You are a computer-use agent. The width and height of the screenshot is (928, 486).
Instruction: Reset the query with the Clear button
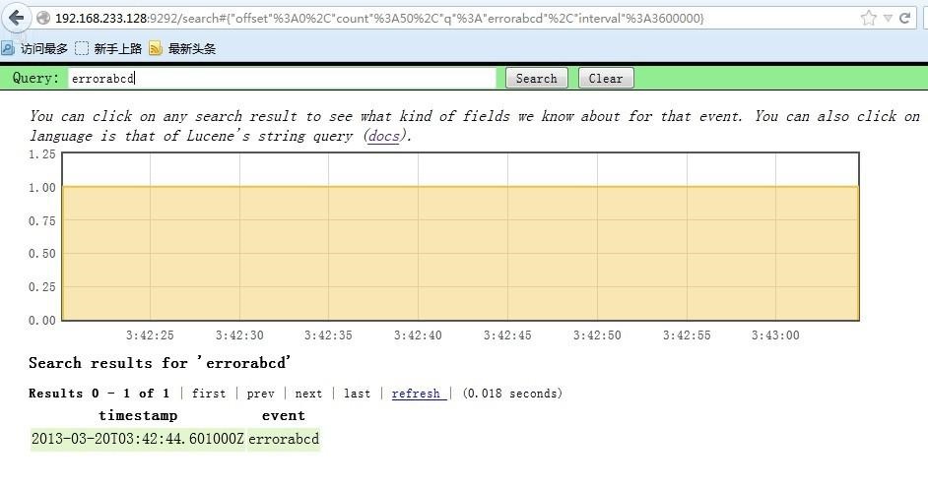point(606,78)
